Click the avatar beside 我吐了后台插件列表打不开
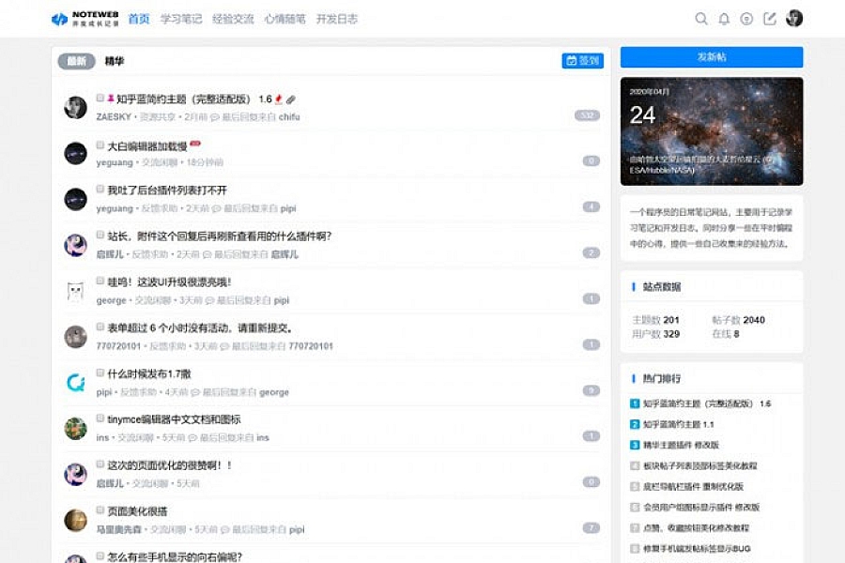 (x=75, y=199)
